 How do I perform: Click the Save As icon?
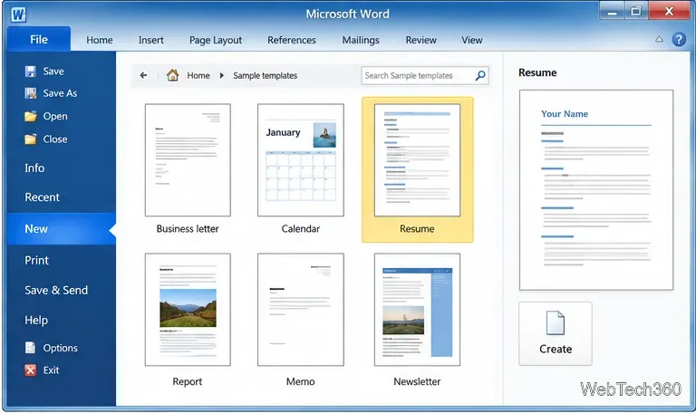(30, 93)
